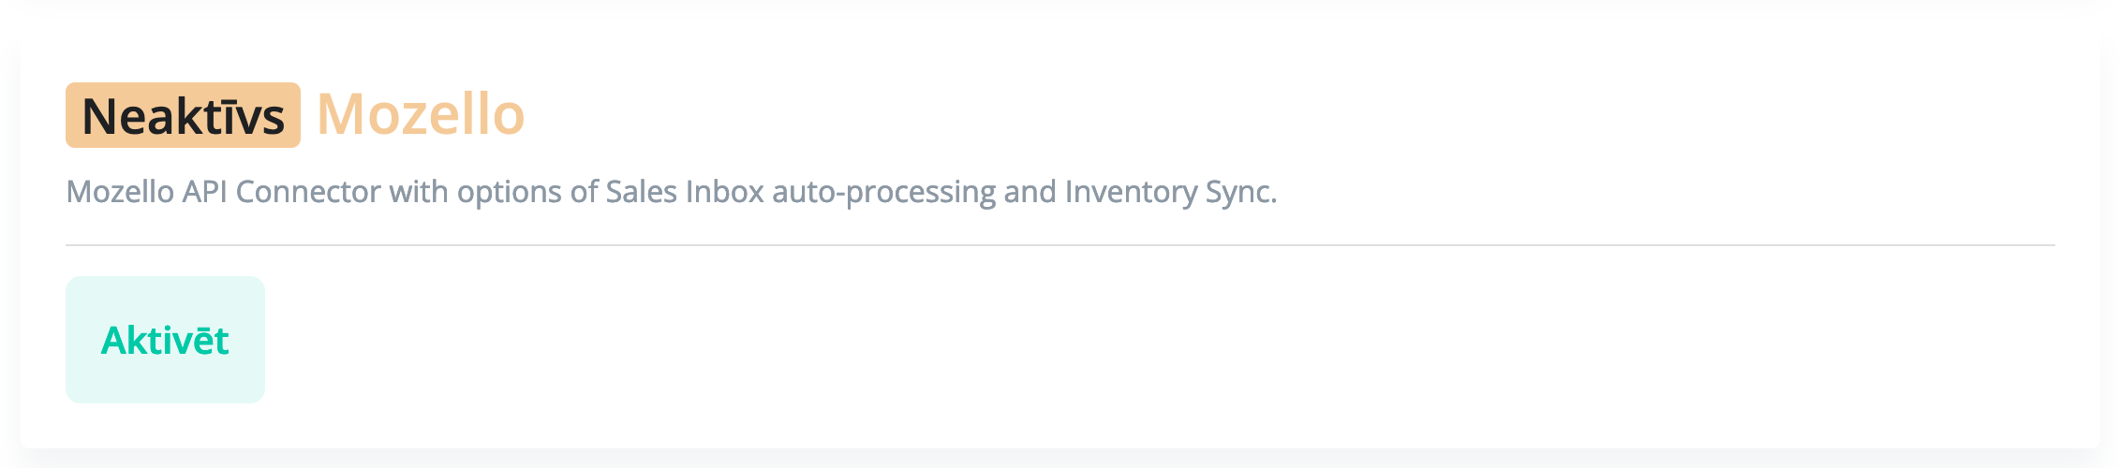Click the word "Connector" in the description

307,192
